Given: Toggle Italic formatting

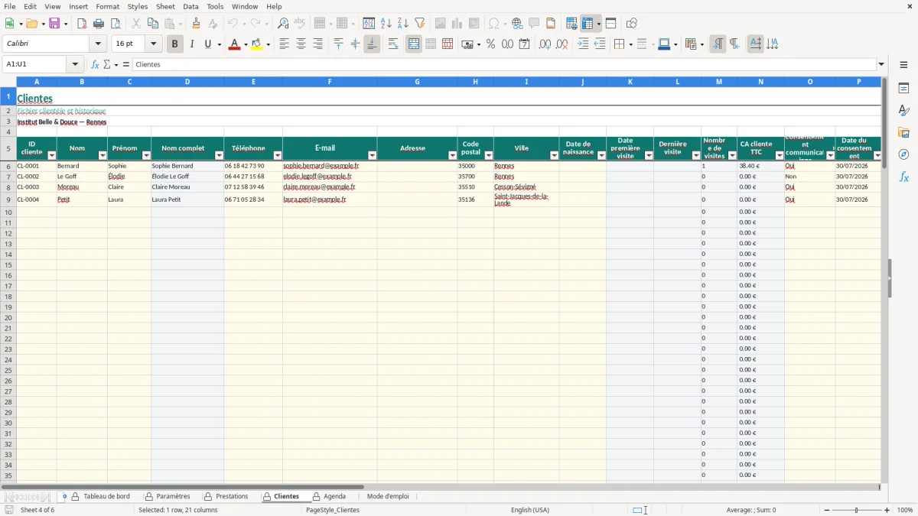Looking at the screenshot, I should pyautogui.click(x=191, y=44).
